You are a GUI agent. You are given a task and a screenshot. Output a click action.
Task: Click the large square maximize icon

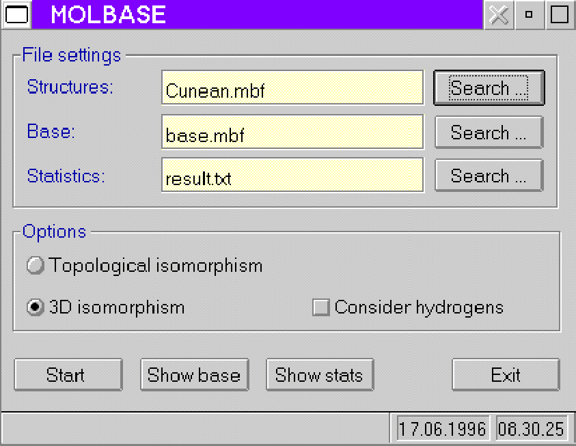click(x=560, y=14)
